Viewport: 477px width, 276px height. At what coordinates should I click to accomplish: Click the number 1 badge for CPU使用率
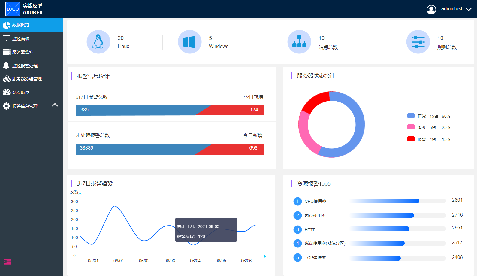[x=297, y=201]
